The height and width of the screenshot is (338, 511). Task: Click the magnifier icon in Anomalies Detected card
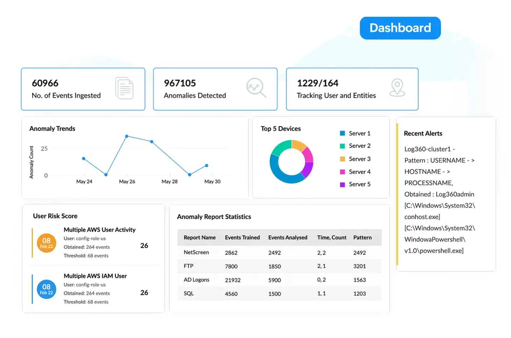pos(256,88)
